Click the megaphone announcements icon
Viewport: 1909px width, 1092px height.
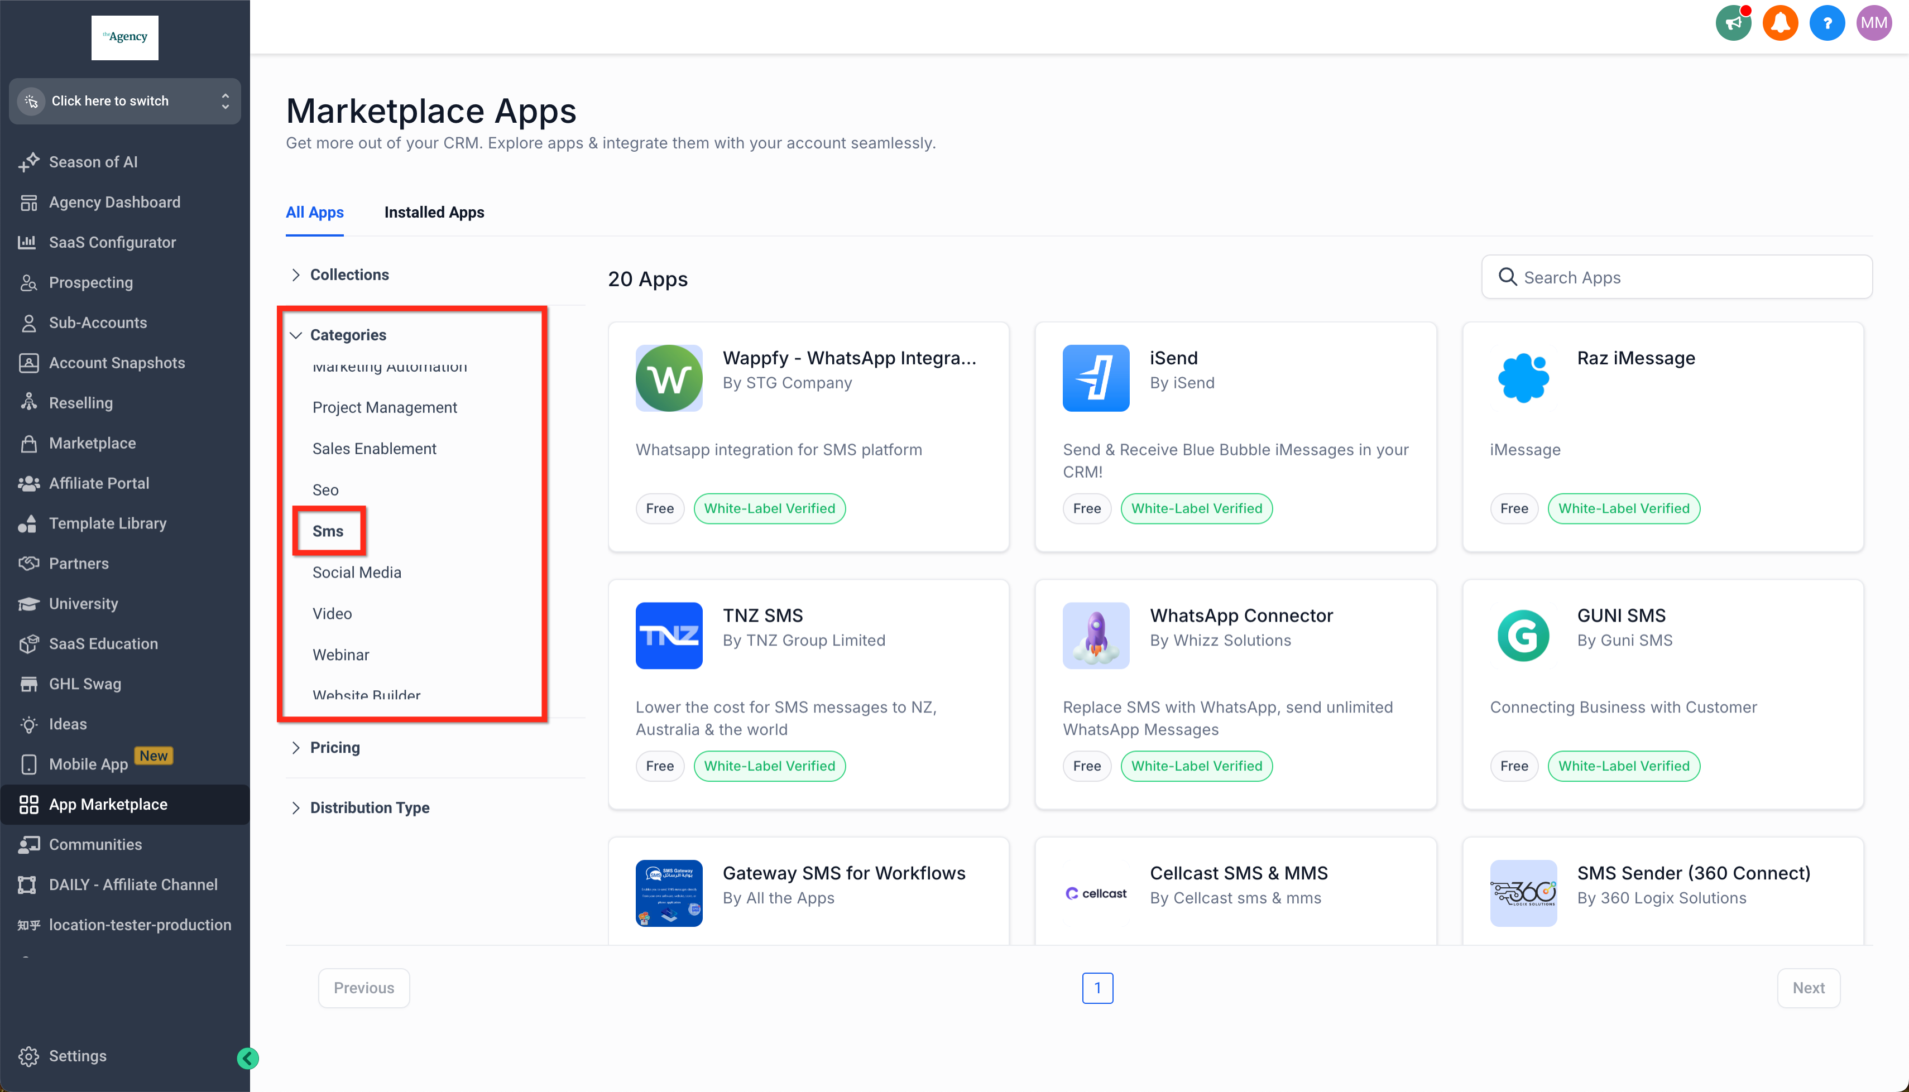click(1733, 23)
